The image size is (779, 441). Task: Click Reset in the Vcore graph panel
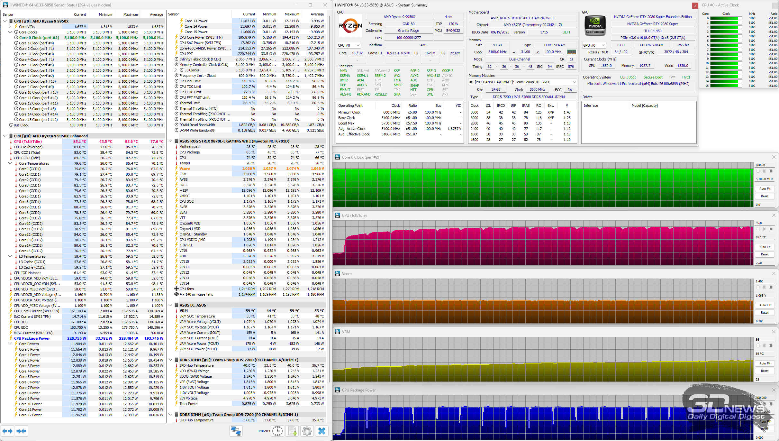(765, 313)
